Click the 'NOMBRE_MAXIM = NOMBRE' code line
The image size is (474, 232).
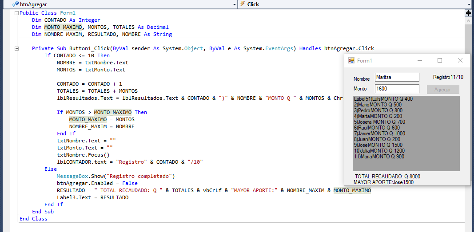click(x=102, y=126)
